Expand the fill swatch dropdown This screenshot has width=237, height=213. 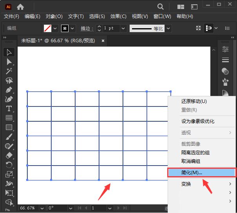pyautogui.click(x=55, y=29)
